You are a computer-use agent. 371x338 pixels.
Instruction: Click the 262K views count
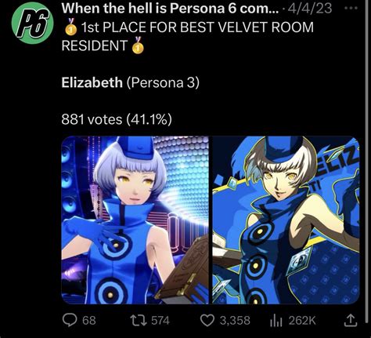coord(302,321)
